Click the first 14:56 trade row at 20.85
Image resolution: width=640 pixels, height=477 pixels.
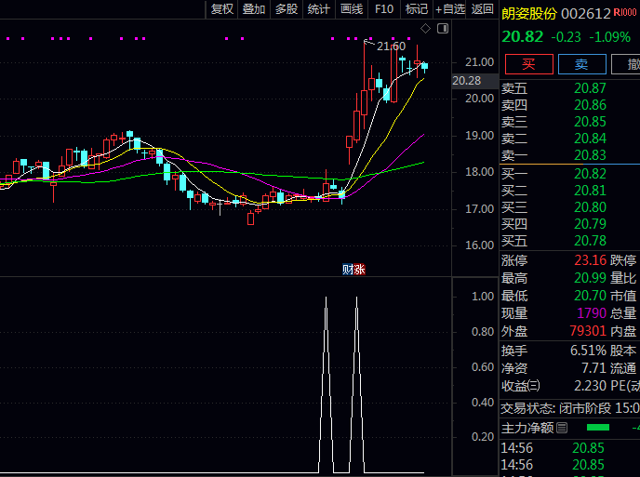point(570,448)
